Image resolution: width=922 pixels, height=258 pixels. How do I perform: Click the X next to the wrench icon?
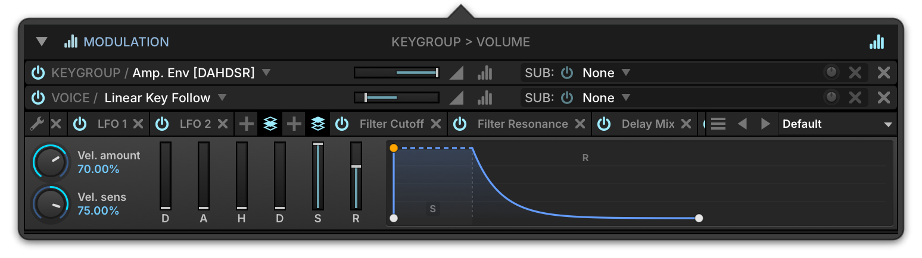coord(56,124)
